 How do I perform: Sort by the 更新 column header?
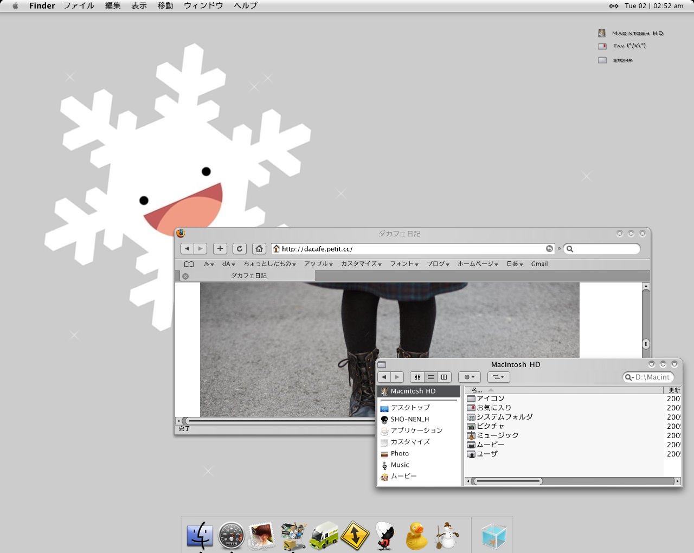point(672,390)
